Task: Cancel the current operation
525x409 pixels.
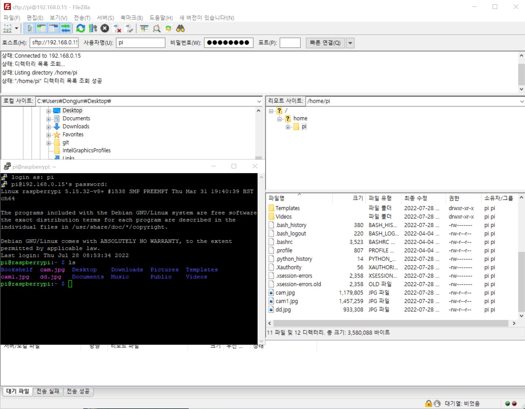Action: pos(104,28)
